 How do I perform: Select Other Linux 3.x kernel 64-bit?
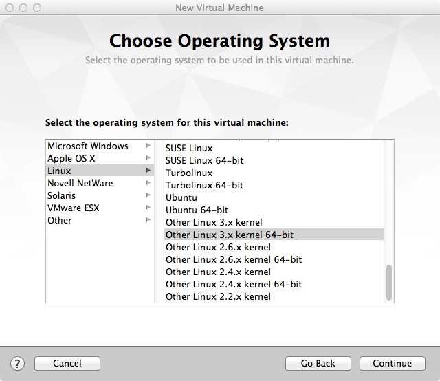pos(274,235)
